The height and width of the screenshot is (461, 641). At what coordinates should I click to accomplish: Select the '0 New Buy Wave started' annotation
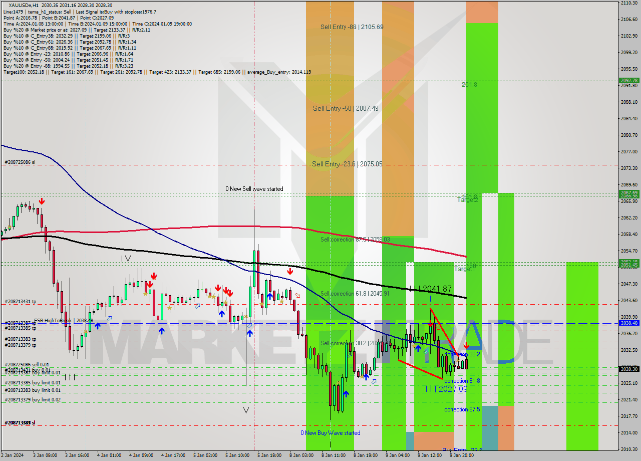[x=330, y=433]
